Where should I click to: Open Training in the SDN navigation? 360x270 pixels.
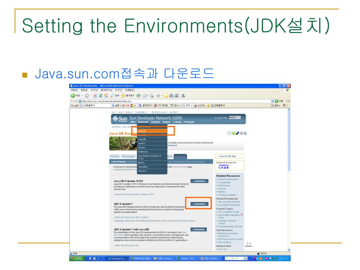coord(177,122)
